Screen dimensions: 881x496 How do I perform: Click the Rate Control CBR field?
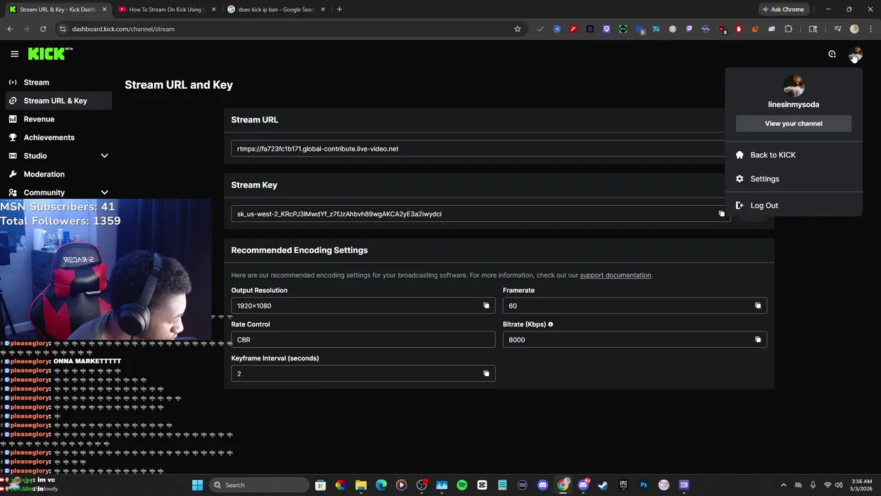coord(363,340)
